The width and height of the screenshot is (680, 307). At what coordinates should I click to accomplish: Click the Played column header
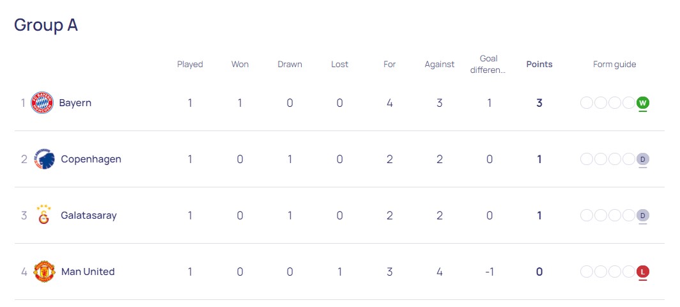190,64
